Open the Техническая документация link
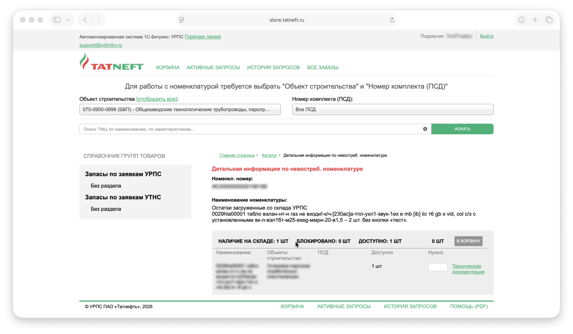The image size is (573, 334). click(x=468, y=269)
